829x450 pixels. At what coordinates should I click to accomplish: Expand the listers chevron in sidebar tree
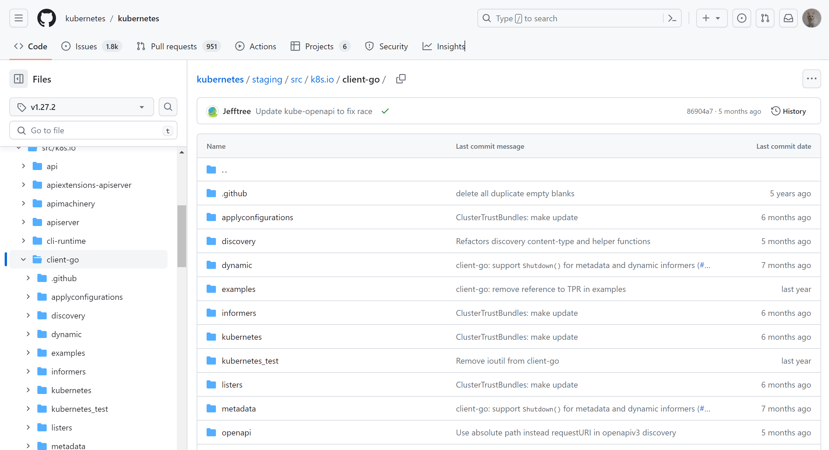point(28,427)
